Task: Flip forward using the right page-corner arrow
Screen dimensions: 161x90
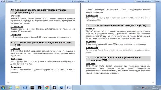Action: 153,82
